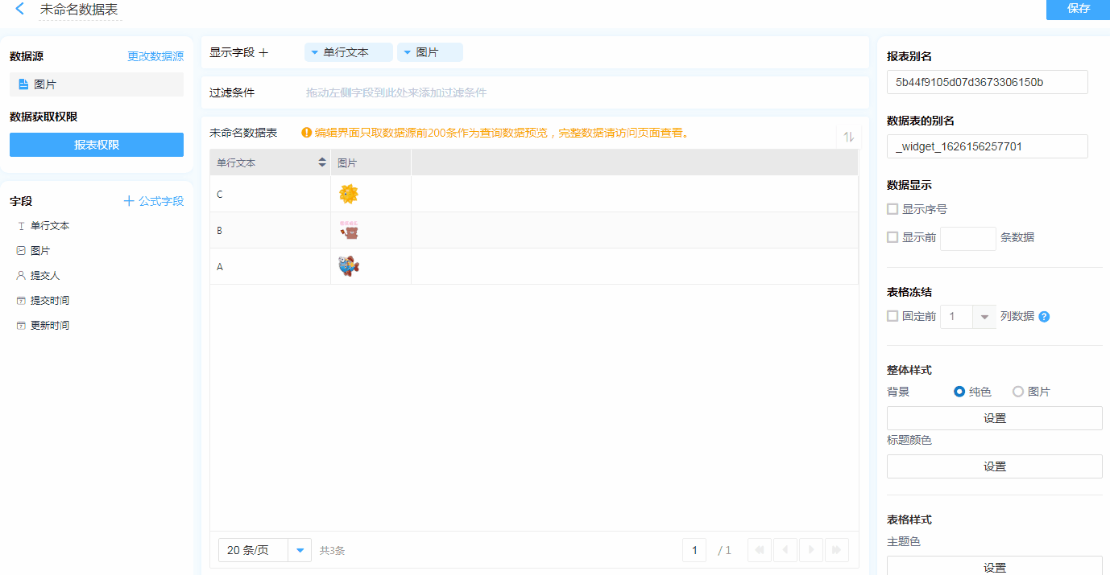Click the document icon of 图片 data source

point(23,84)
